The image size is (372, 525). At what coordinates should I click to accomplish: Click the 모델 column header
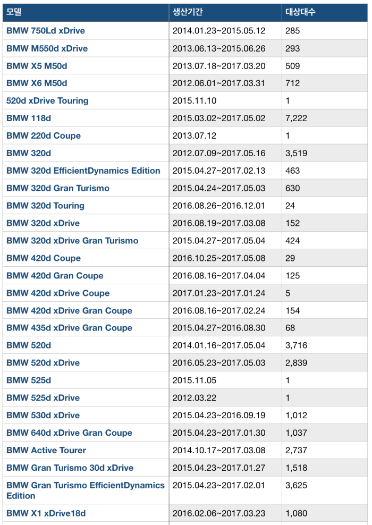(14, 11)
